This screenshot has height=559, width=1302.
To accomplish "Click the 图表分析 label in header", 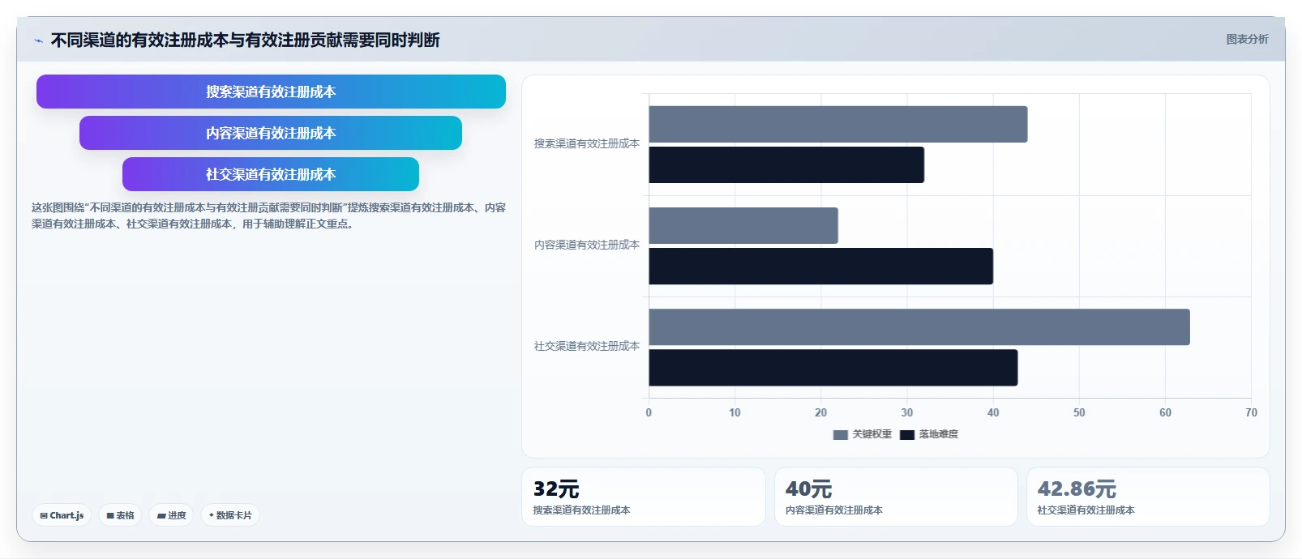I will [1247, 39].
